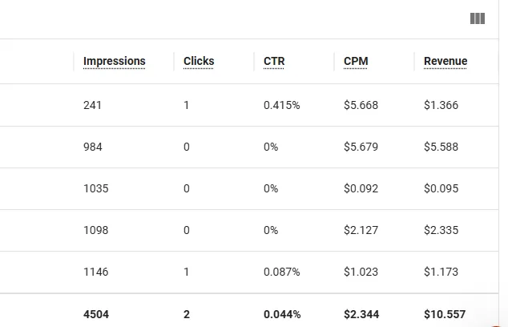Screen dimensions: 508x327
Task: Select the $5.679 CPM cell
Action: 361,147
